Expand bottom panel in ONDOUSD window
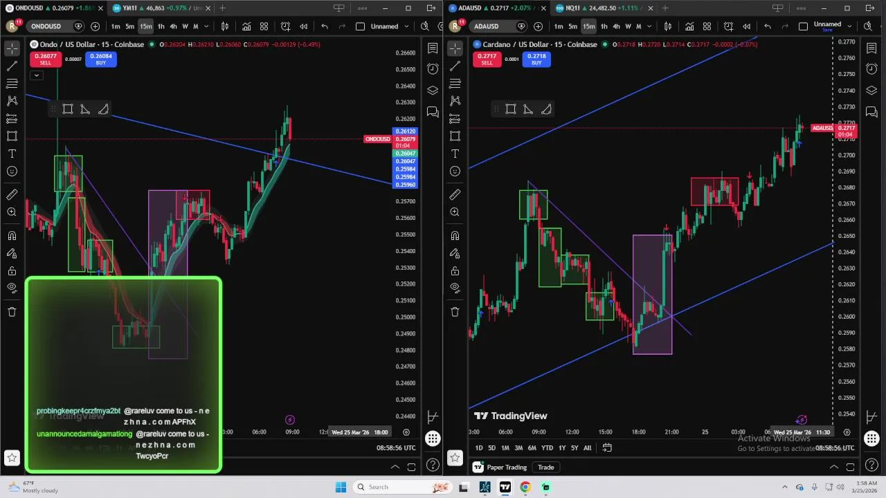Viewport: 886px width, 498px height. click(x=395, y=468)
